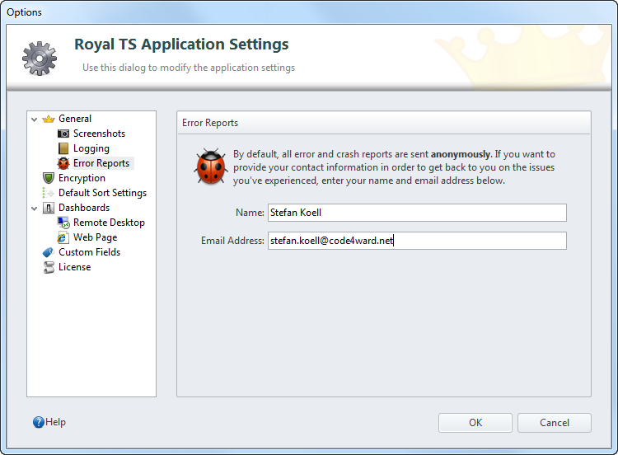Confirm settings with the OK button
618x455 pixels.
[x=475, y=423]
